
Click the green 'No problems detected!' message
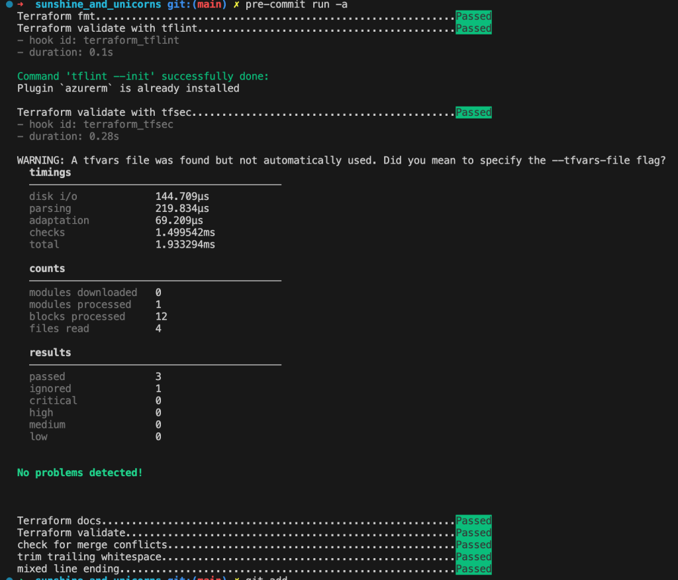point(79,473)
